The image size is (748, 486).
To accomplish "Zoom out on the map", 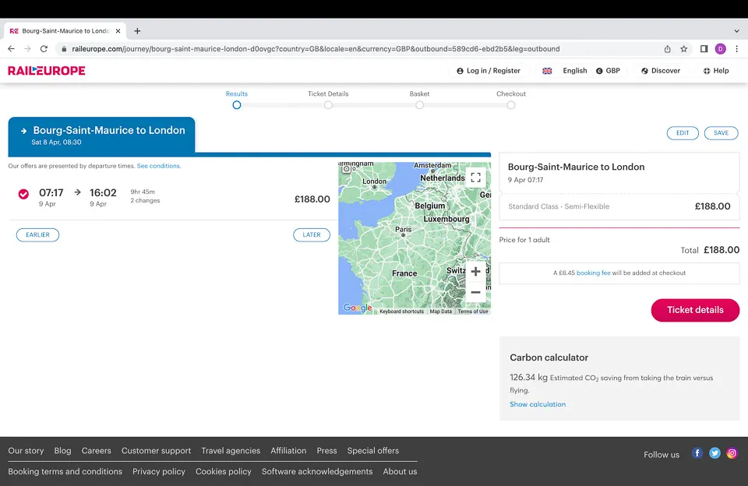I will [475, 292].
